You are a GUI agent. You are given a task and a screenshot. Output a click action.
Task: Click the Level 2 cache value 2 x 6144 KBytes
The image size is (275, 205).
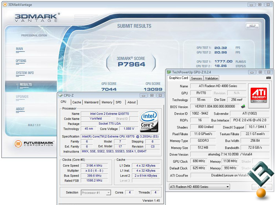point(146,175)
